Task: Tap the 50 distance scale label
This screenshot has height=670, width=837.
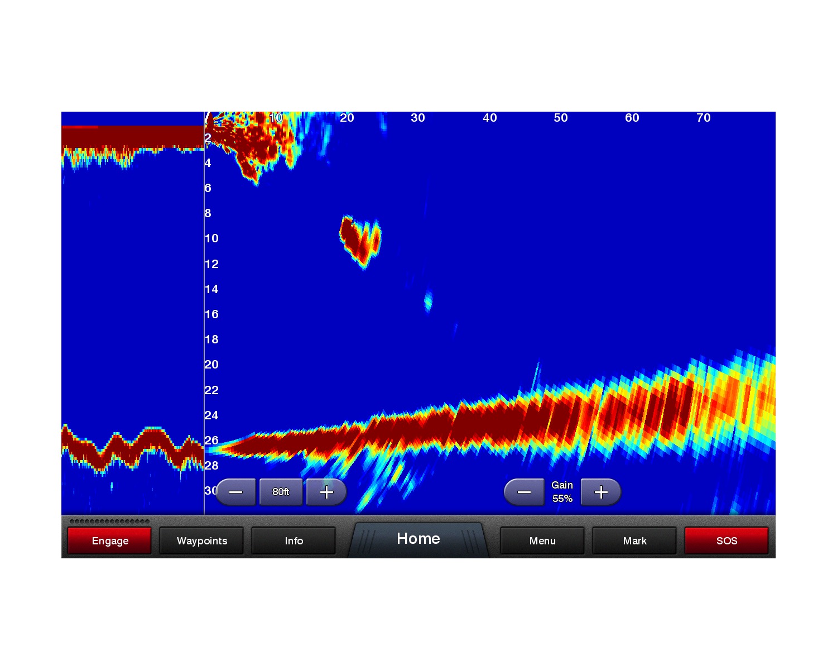Action: 561,118
